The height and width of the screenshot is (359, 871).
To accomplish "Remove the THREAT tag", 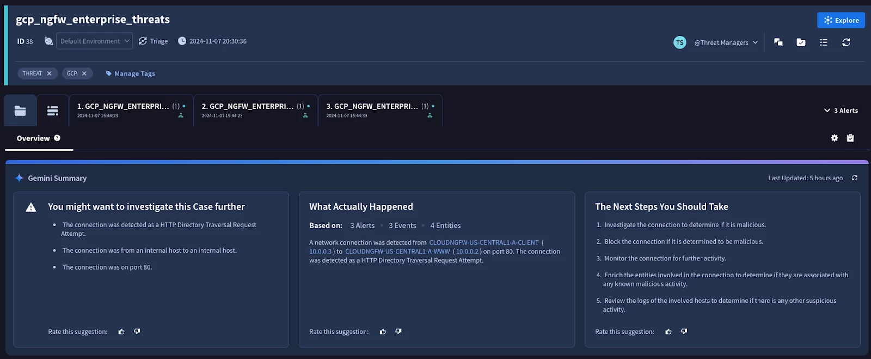I will 49,74.
